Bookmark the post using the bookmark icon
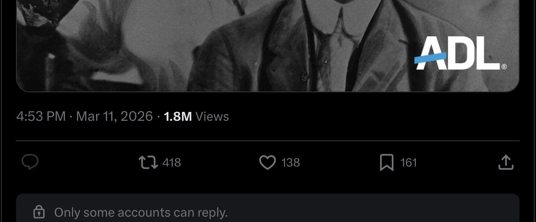536x222 pixels. point(387,163)
